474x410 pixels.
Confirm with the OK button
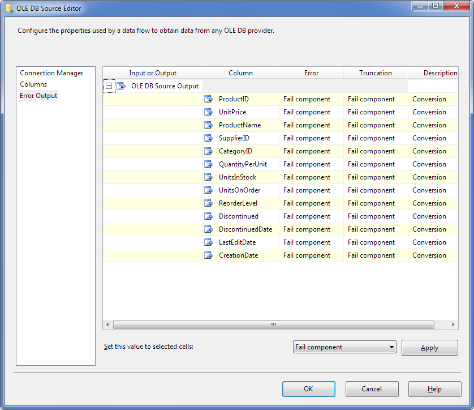(308, 389)
